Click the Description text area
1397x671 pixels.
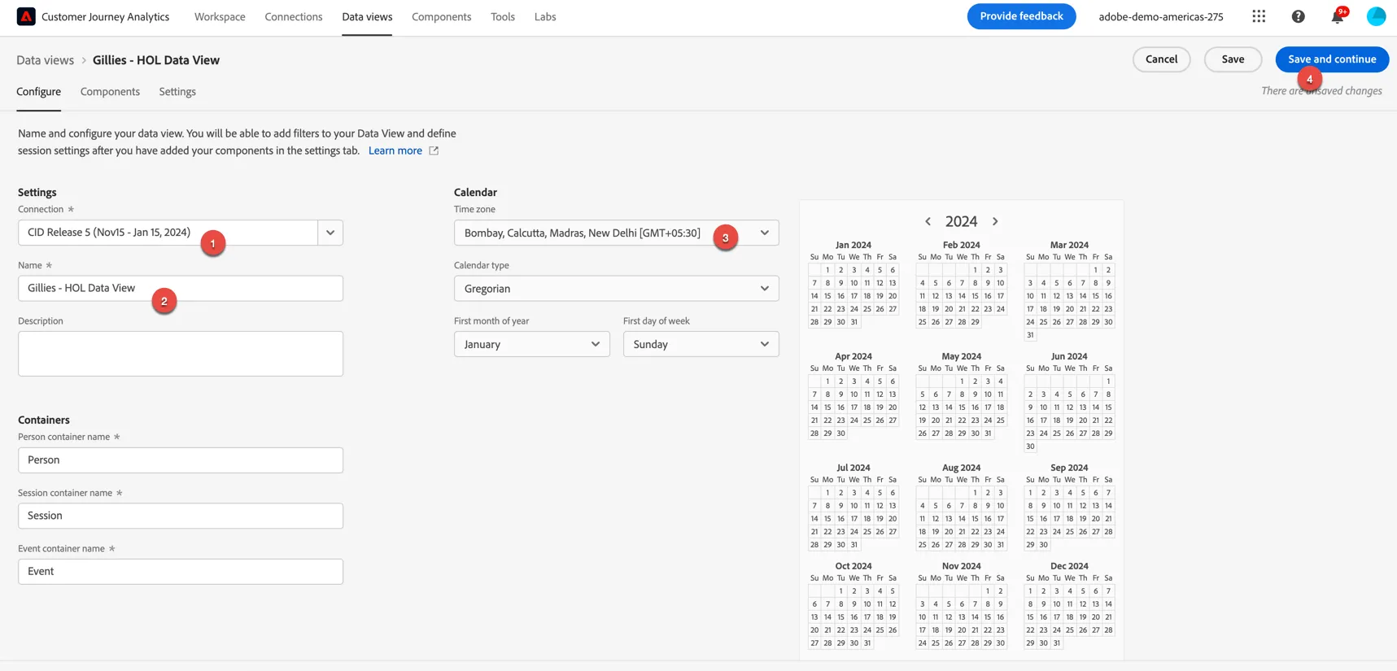(181, 354)
